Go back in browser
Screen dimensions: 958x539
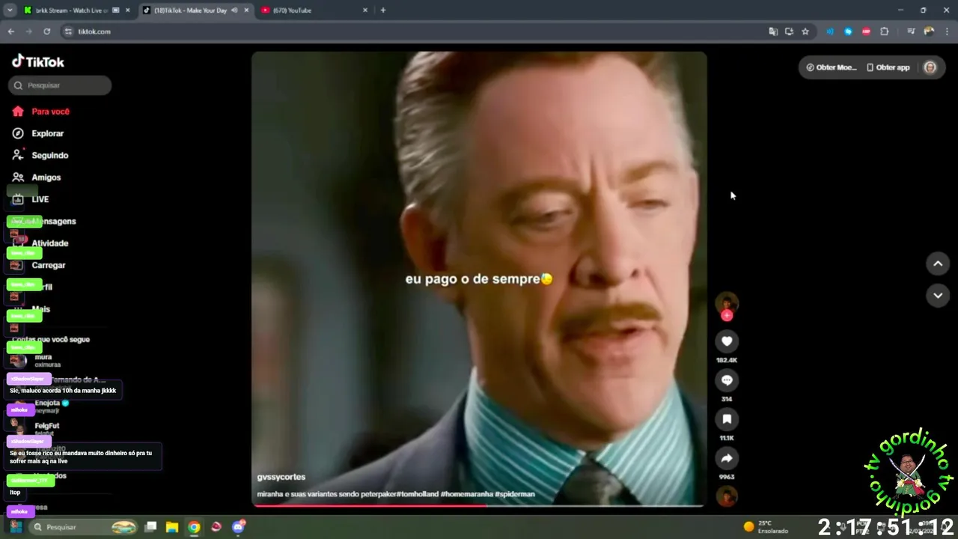pos(10,31)
